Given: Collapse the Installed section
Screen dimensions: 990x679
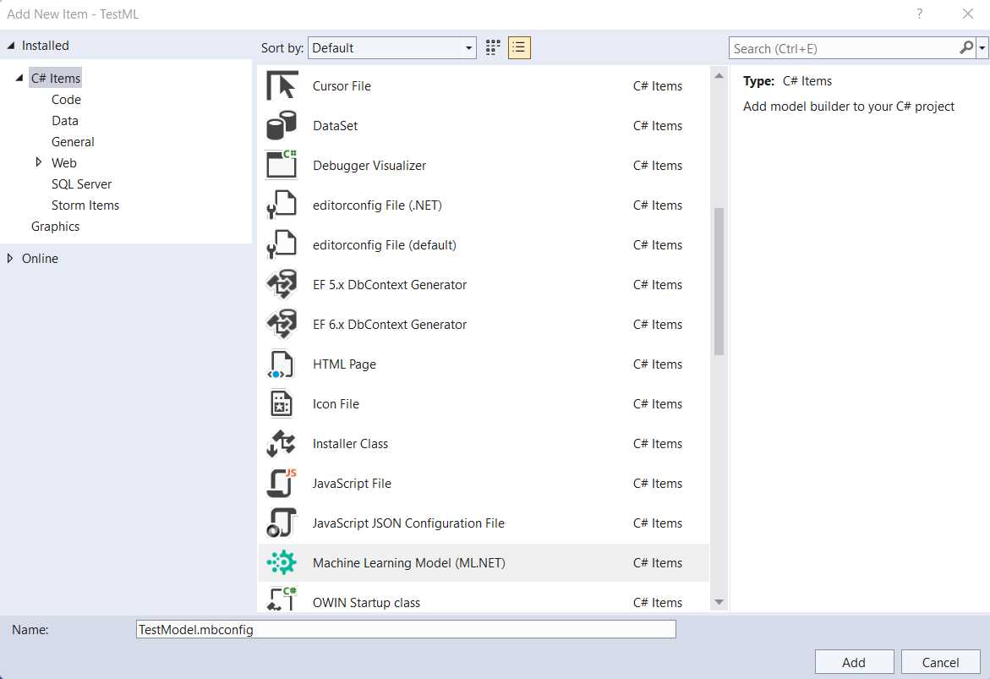Looking at the screenshot, I should coord(11,46).
